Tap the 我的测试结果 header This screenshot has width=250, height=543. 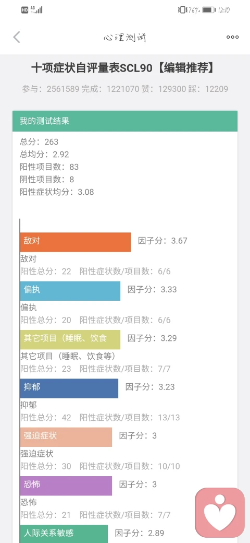click(x=125, y=121)
